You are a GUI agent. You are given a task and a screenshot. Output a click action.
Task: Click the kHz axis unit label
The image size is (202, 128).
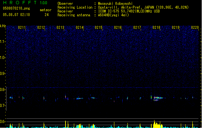[x=3, y=26]
